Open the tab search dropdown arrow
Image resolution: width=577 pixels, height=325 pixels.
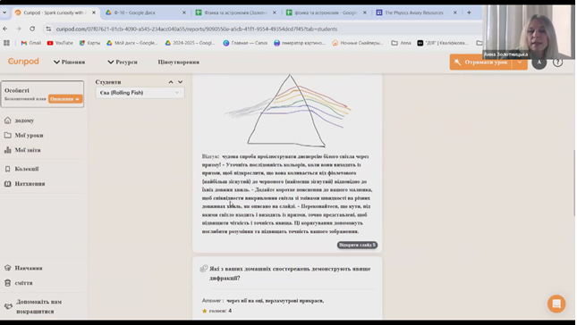tap(4, 12)
